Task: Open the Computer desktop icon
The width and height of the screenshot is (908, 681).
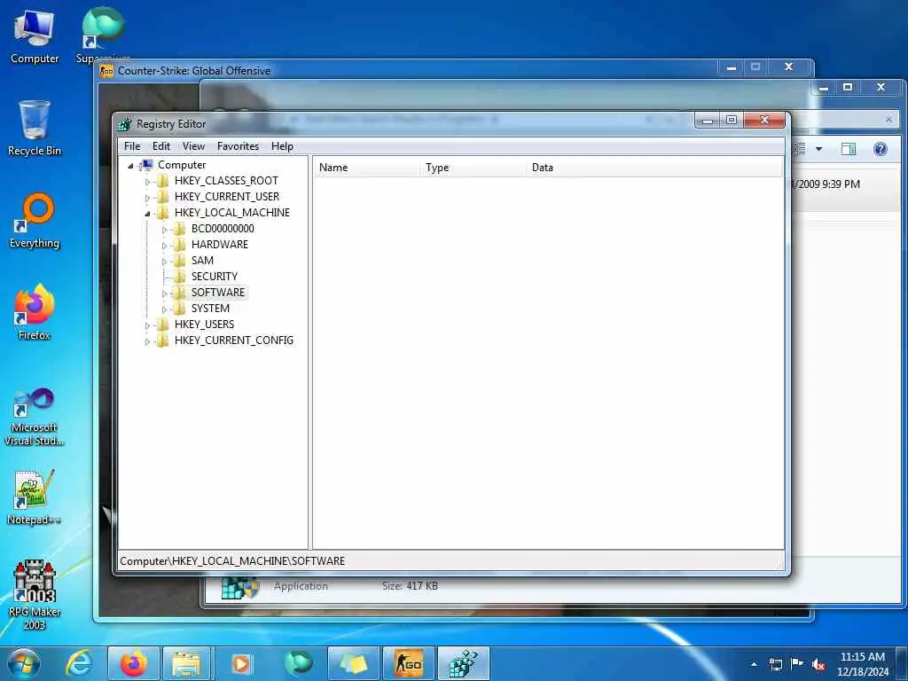Action: click(x=35, y=37)
